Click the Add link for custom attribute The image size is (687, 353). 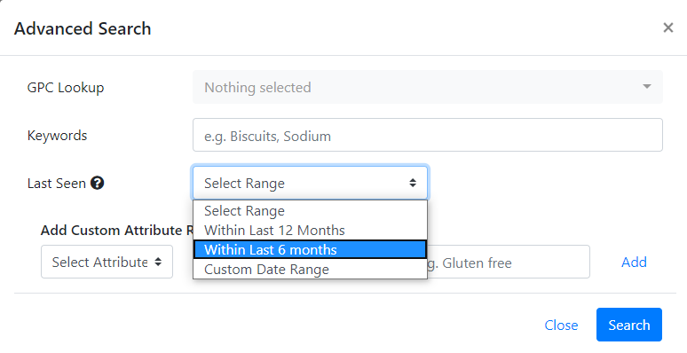(634, 262)
